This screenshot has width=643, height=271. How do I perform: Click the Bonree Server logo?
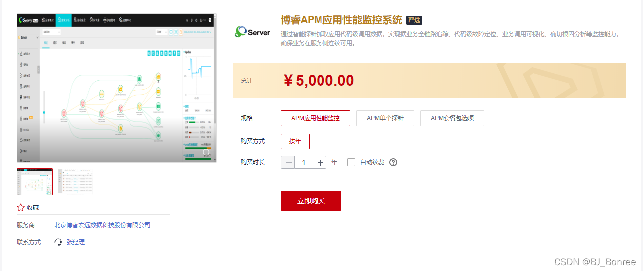(252, 32)
